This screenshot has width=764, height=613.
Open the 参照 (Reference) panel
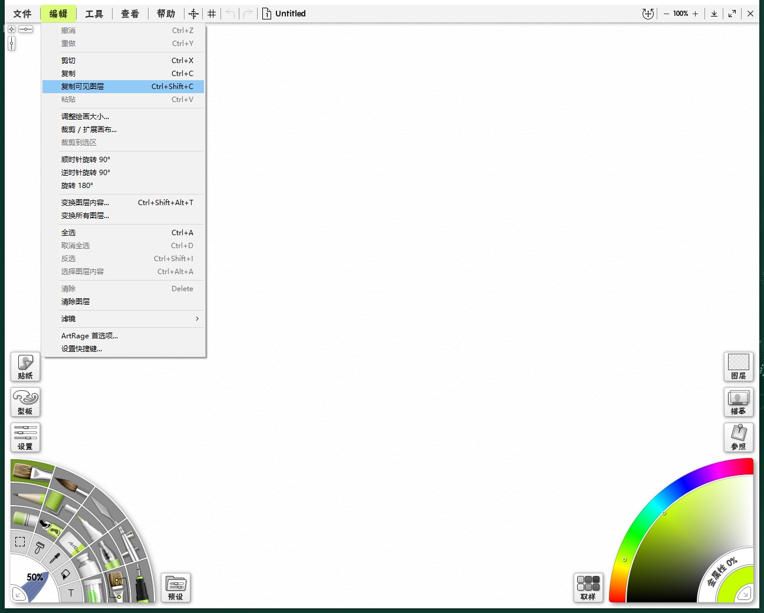click(x=739, y=437)
